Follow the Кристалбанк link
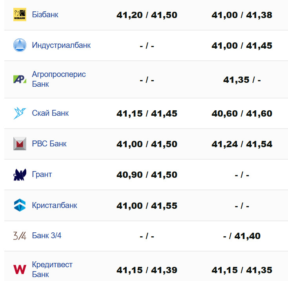This screenshot has height=281, width=288. tap(55, 205)
